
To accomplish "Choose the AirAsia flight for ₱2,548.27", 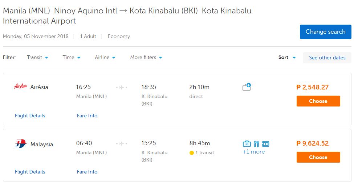I will [318, 101].
